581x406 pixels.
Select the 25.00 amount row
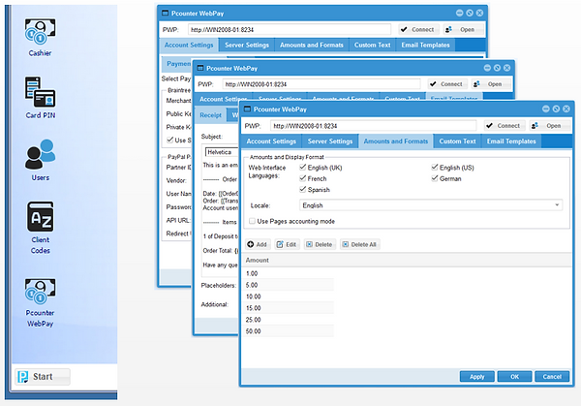(x=289, y=319)
